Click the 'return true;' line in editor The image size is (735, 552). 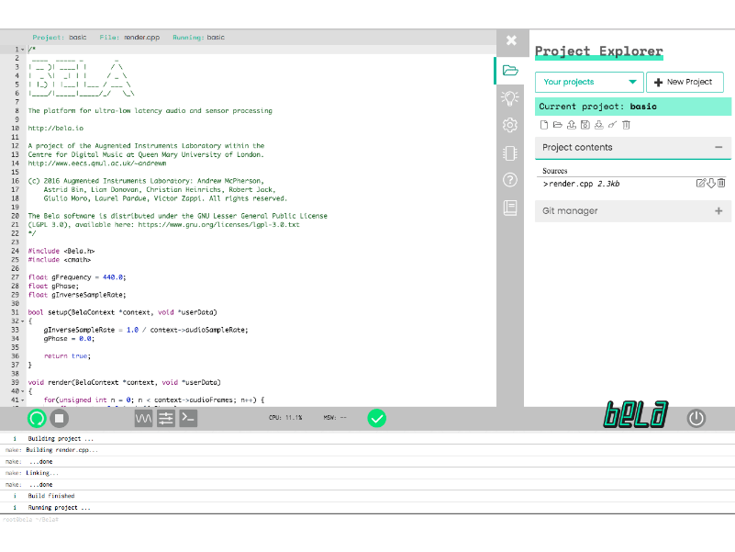67,356
